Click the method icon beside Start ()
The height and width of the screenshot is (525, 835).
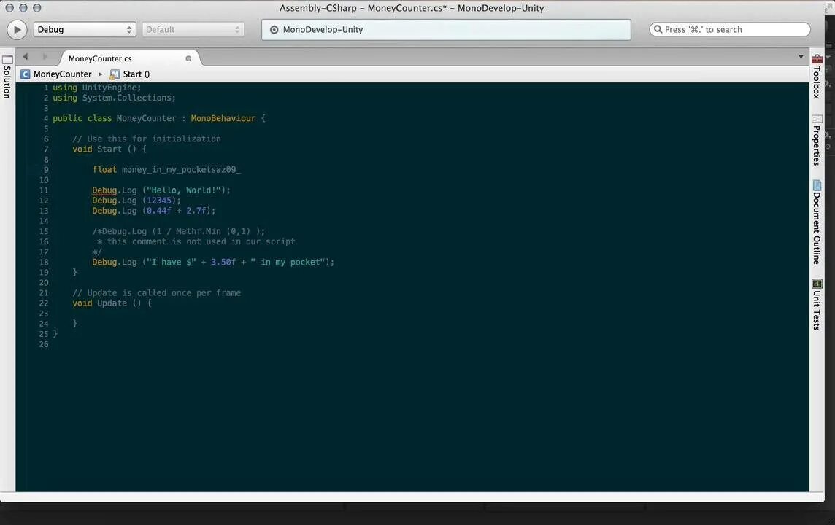115,74
